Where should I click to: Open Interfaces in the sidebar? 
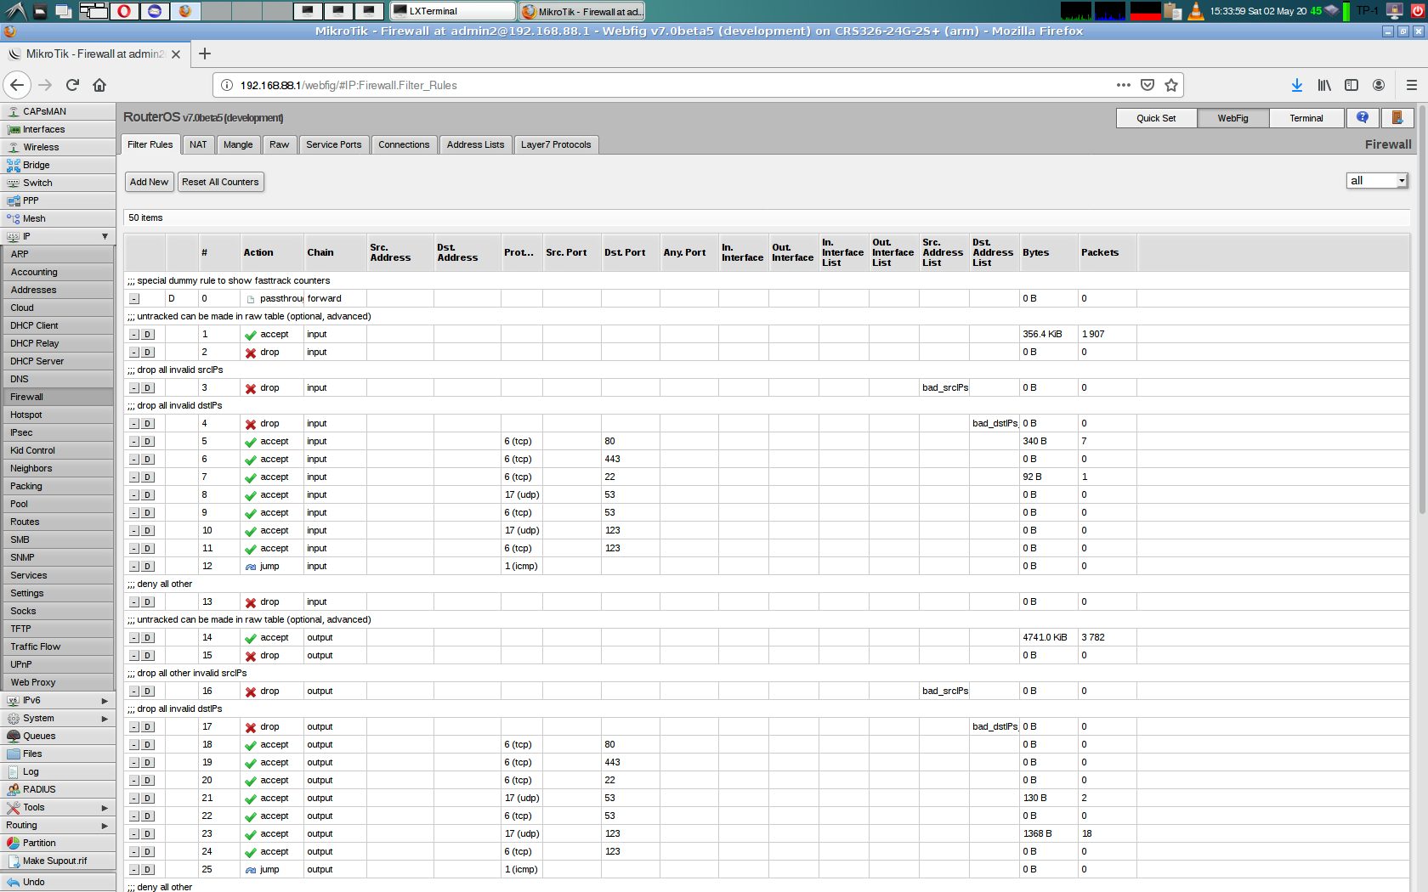58,129
